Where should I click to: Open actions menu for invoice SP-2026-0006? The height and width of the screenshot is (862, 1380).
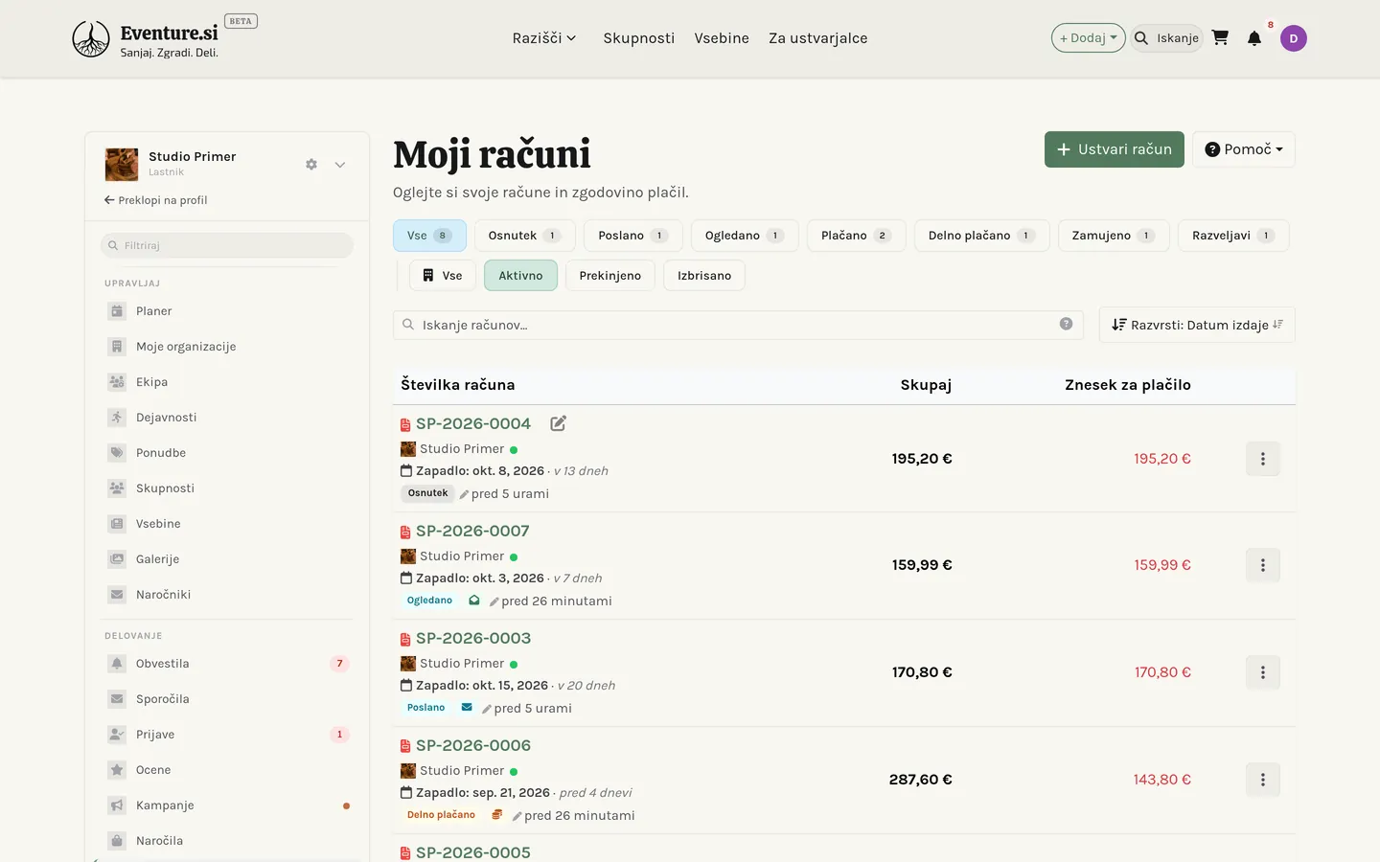tap(1263, 780)
